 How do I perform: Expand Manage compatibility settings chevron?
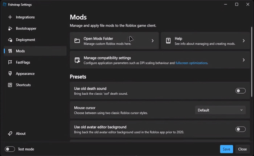(243, 60)
